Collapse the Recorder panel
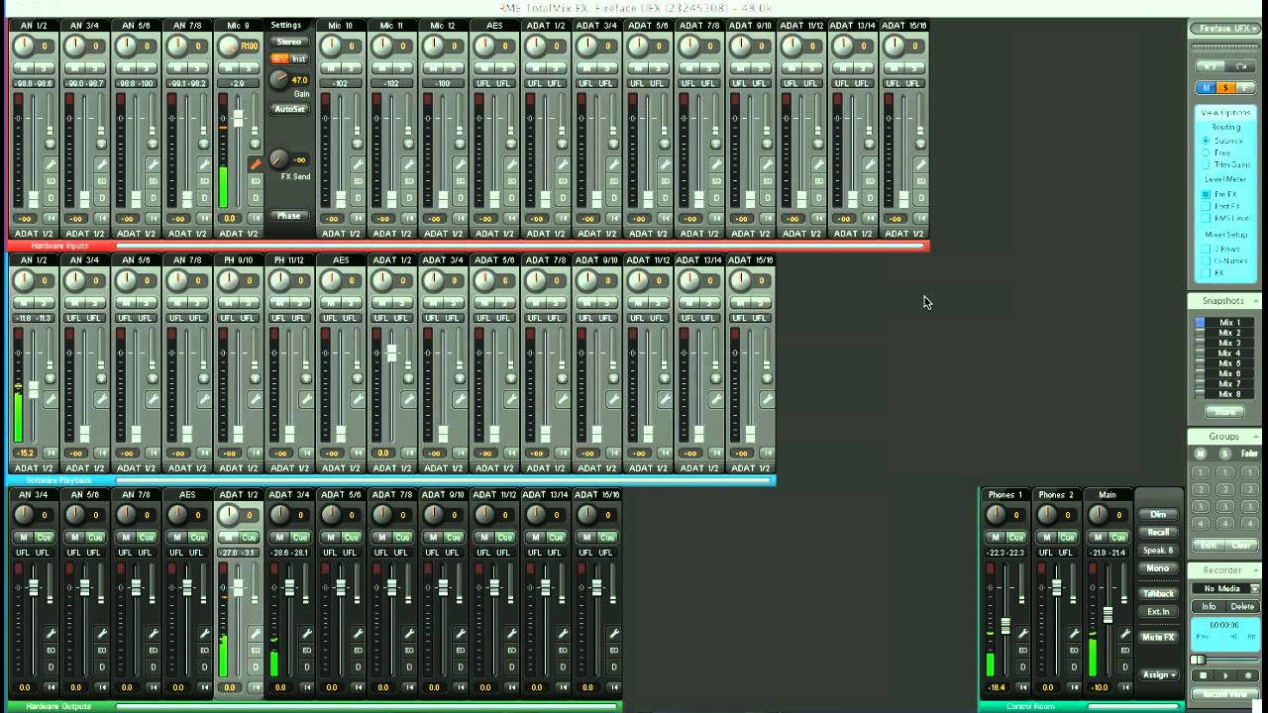Screen dimensions: 1268x713 (x=1256, y=569)
